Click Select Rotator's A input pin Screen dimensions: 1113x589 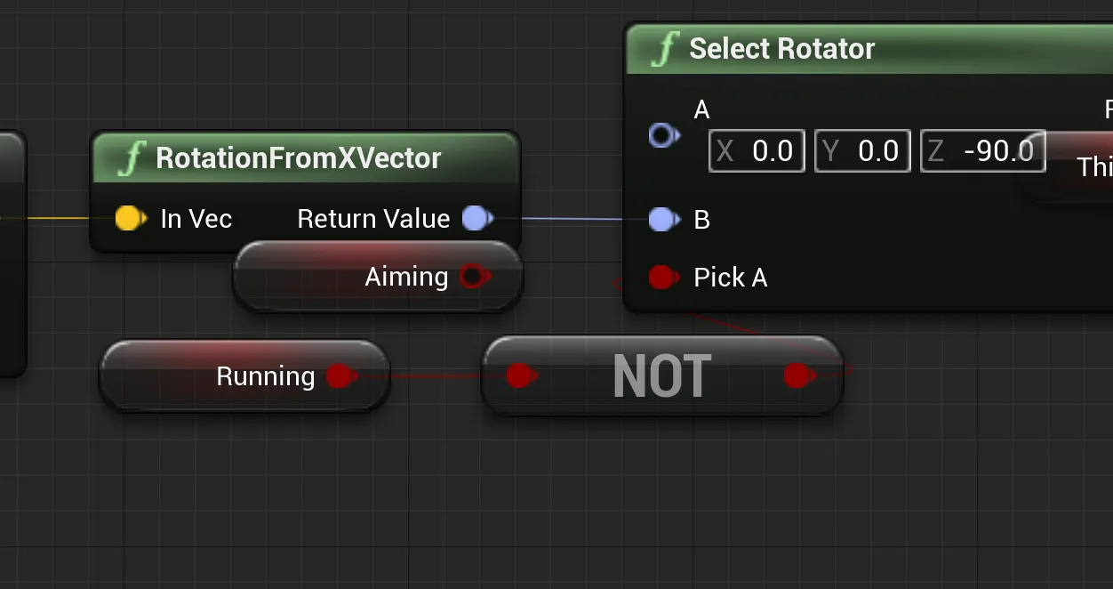click(662, 135)
